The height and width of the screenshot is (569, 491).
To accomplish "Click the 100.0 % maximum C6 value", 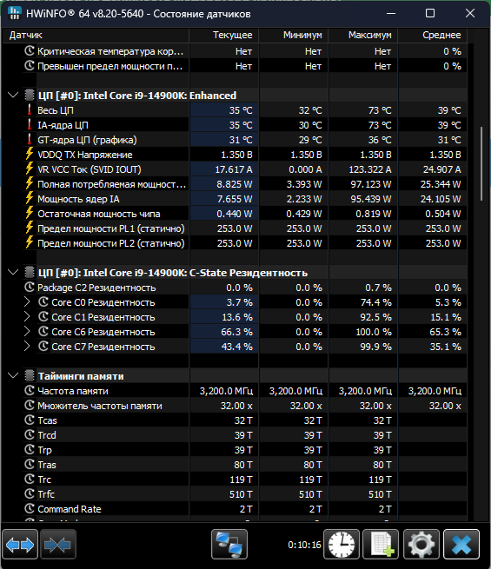I will pos(374,332).
